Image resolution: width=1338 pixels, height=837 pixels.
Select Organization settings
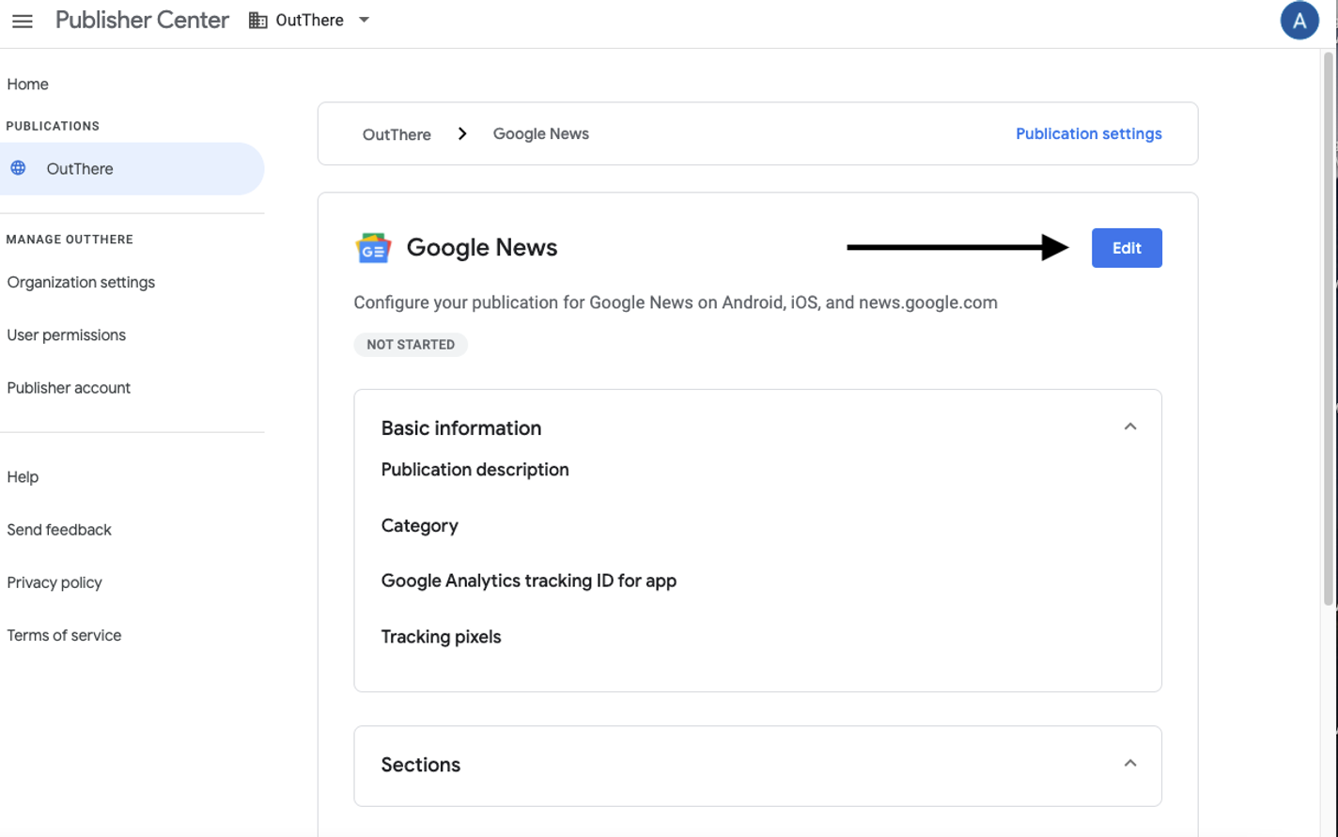81,282
